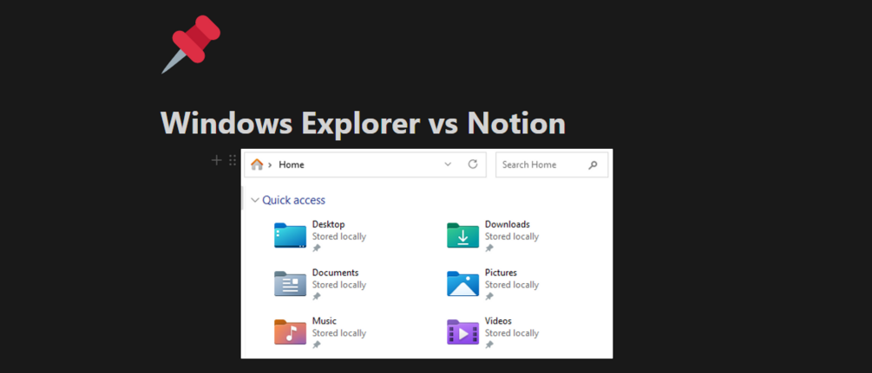Click Stored locally under Downloads
This screenshot has height=373, width=872.
(x=512, y=236)
